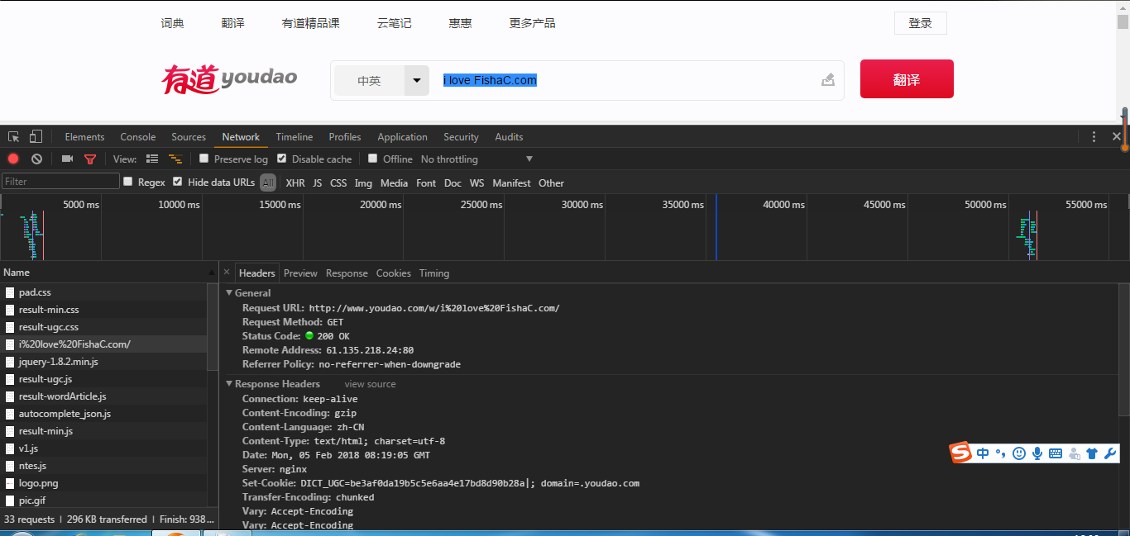Click the Filter input field

[x=60, y=182]
